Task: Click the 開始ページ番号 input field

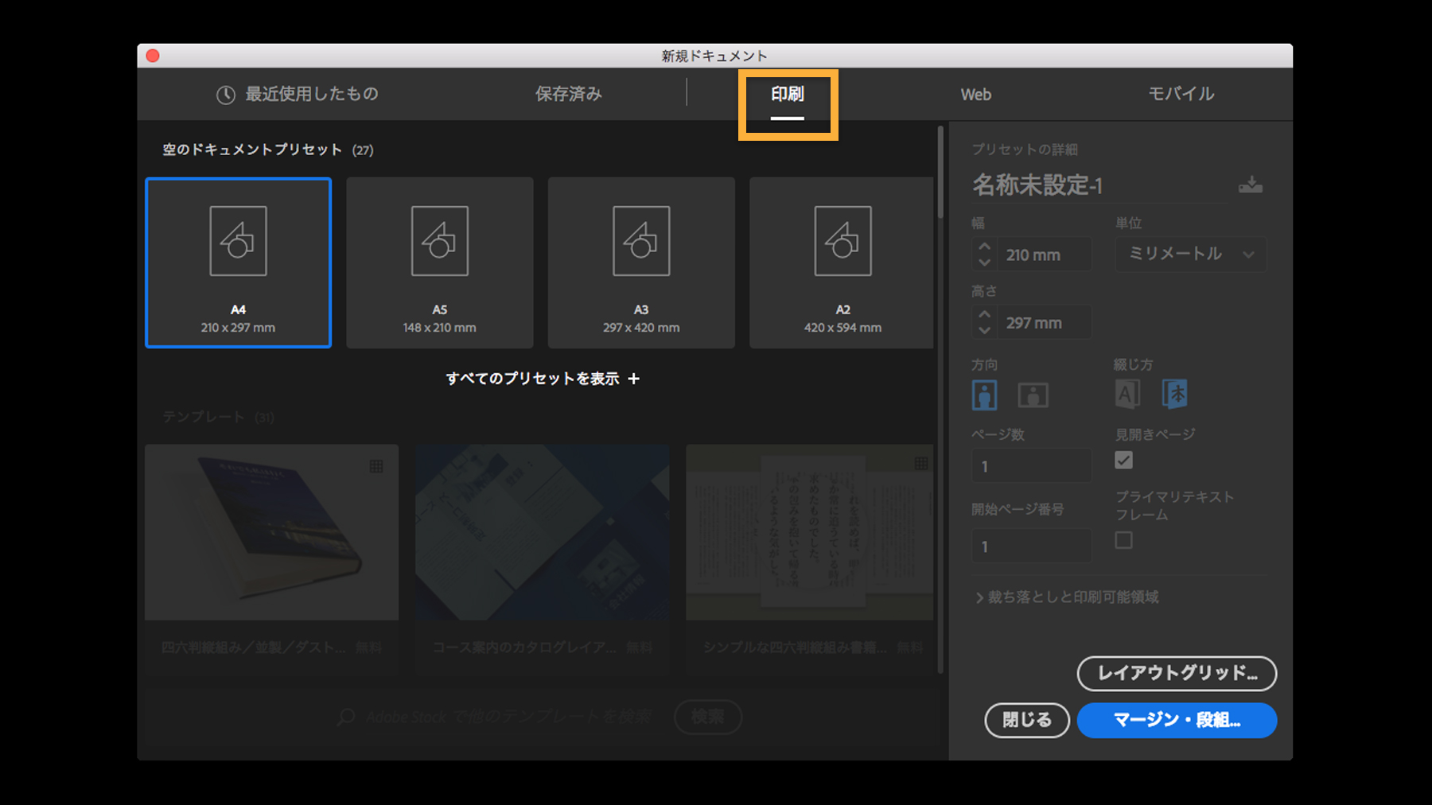Action: (1031, 546)
